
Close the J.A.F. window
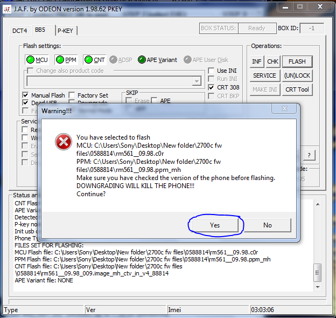(x=320, y=7)
